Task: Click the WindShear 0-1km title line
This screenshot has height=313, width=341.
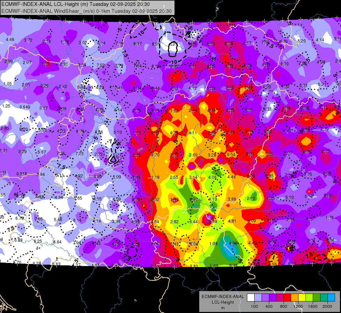Action: click(86, 11)
